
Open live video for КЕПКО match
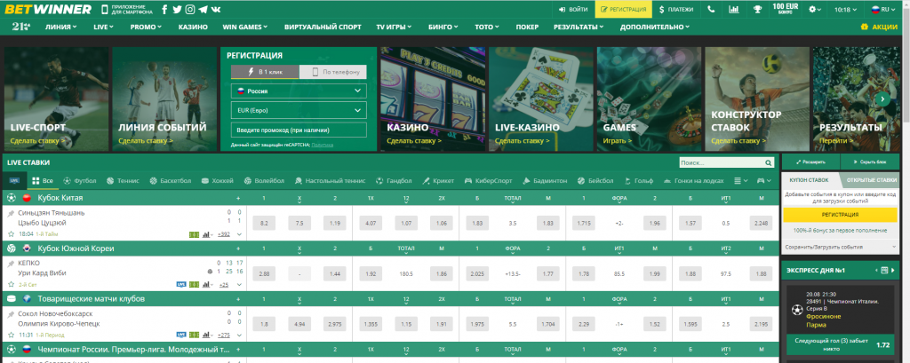pyautogui.click(x=181, y=285)
